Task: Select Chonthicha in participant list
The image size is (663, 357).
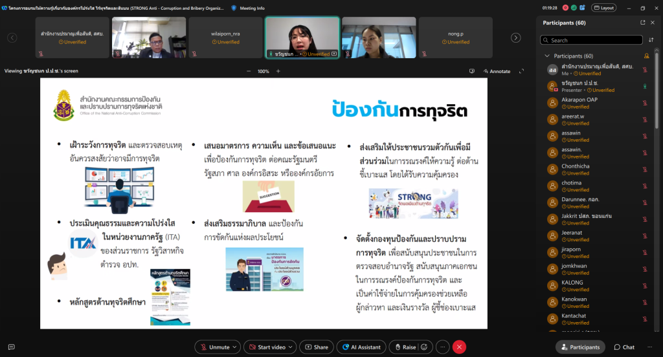Action: [x=598, y=169]
